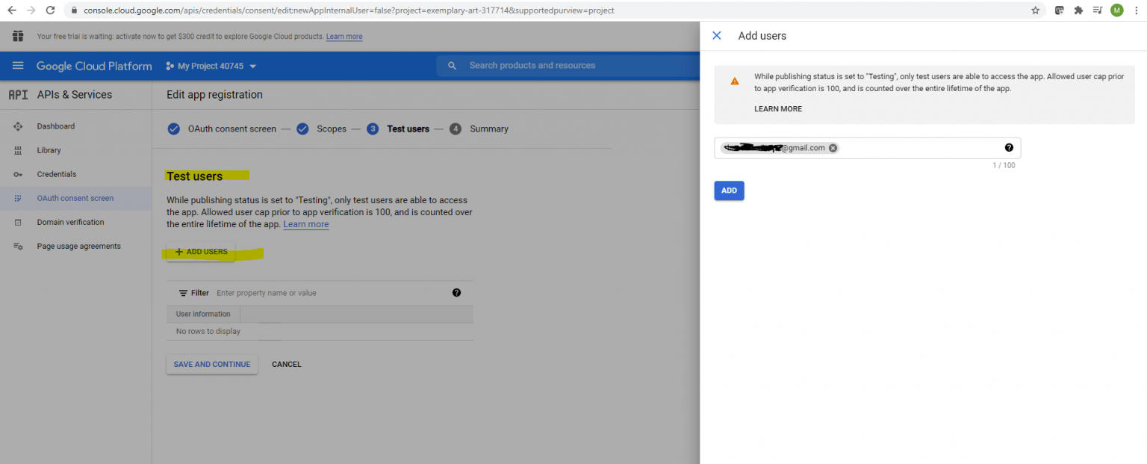Viewport: 1147px width, 464px height.
Task: Click the help question mark beside the email field
Action: (1009, 147)
